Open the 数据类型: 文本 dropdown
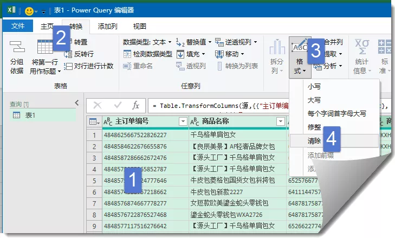 [147, 42]
